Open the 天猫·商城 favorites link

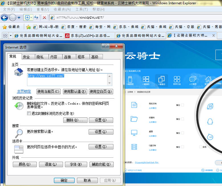pos(154,27)
